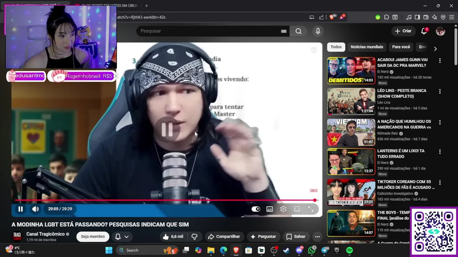458x257 pixels.
Task: Click the Brave Rewards triangle icon
Action: 342,17
